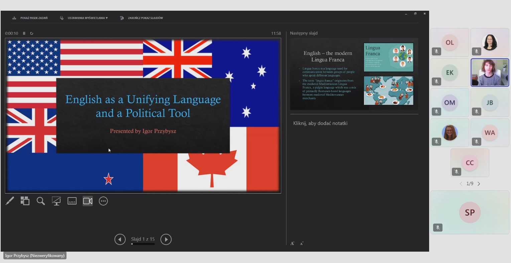The width and height of the screenshot is (511, 263).
Task: Select participant tile WA
Action: click(490, 133)
